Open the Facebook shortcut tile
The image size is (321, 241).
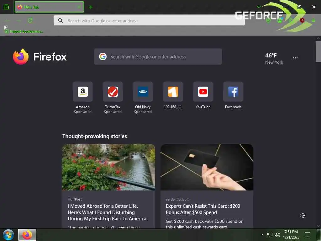point(233,95)
